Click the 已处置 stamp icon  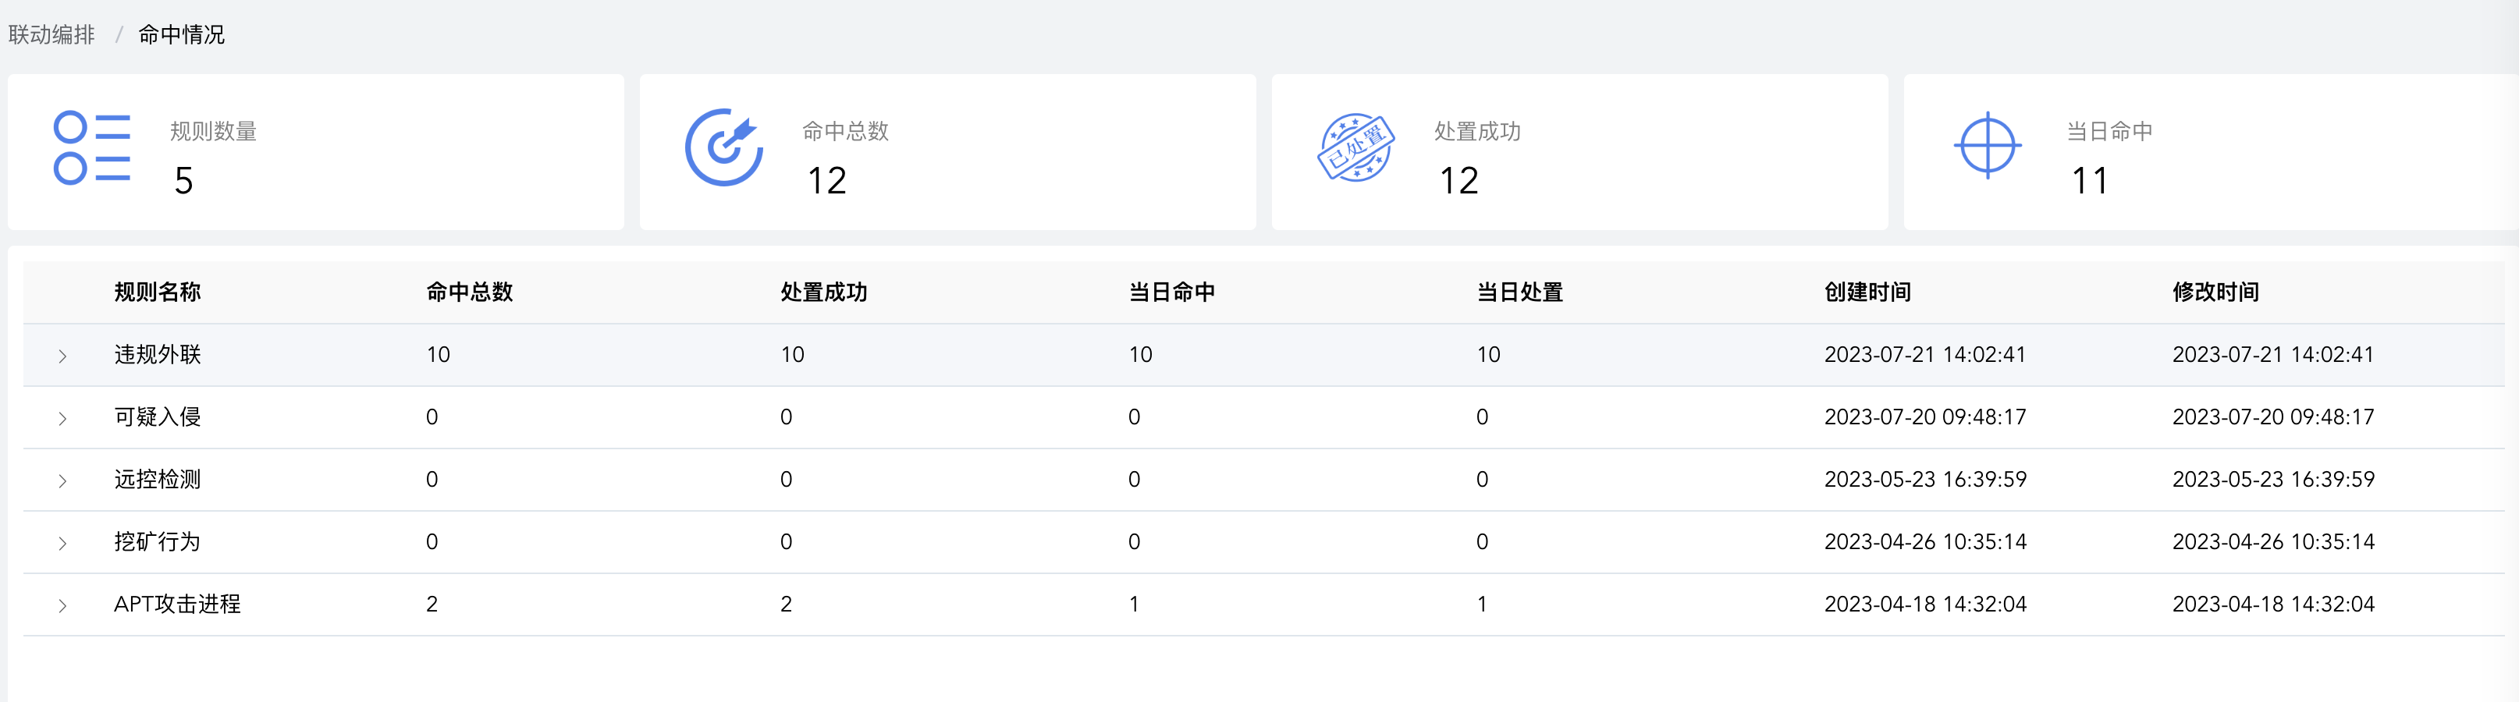1355,147
